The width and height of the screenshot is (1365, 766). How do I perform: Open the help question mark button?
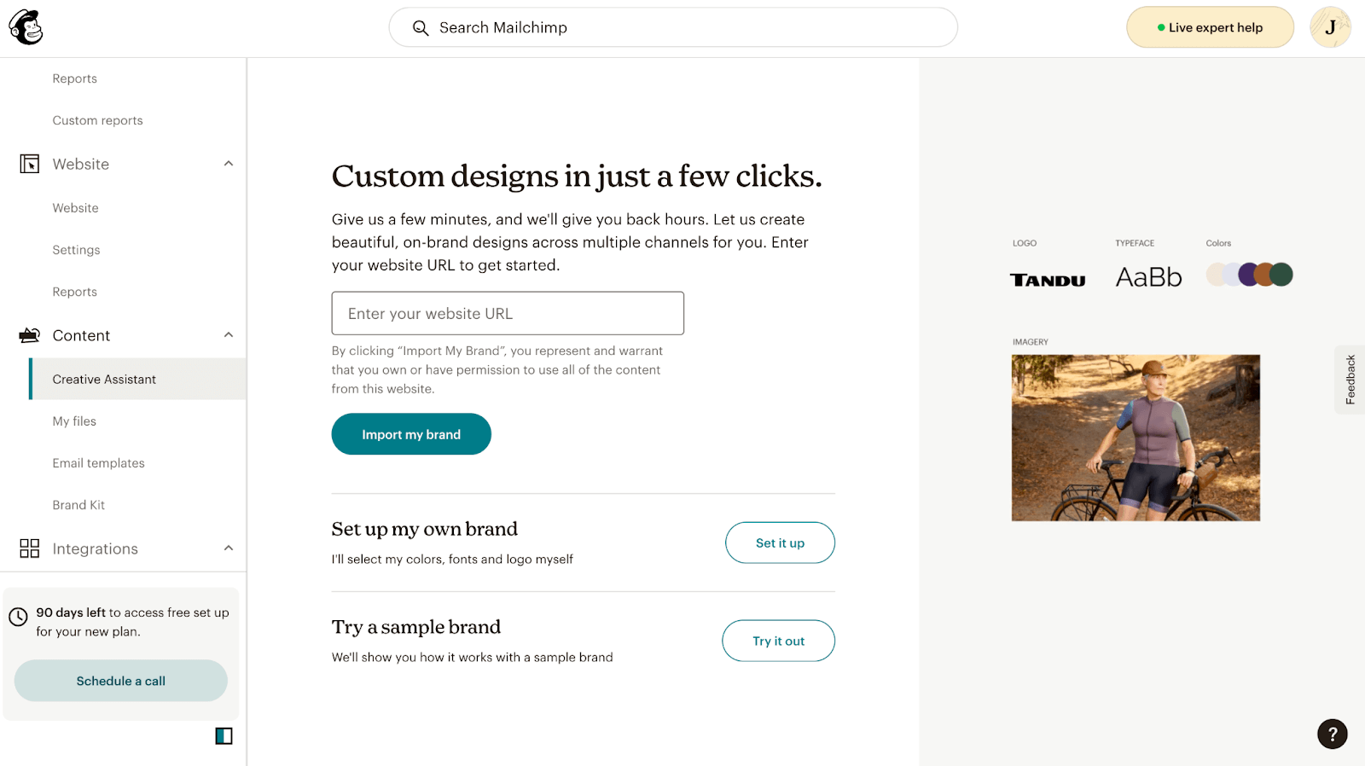[x=1332, y=734]
